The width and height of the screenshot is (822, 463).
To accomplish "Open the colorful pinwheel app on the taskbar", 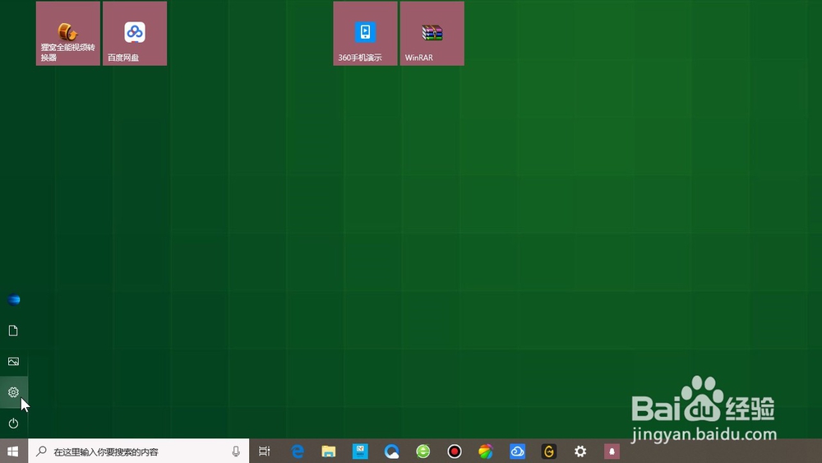I will click(486, 451).
